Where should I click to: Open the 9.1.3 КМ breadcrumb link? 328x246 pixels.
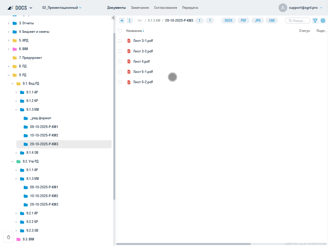(x=155, y=20)
